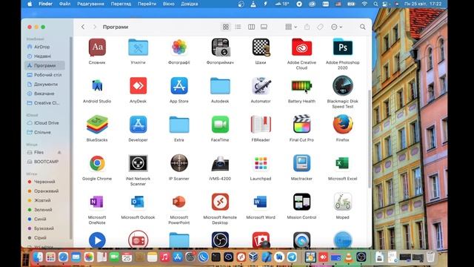Select the Launchpad app icon
Screen dimensions: 474x267
pos(261,163)
